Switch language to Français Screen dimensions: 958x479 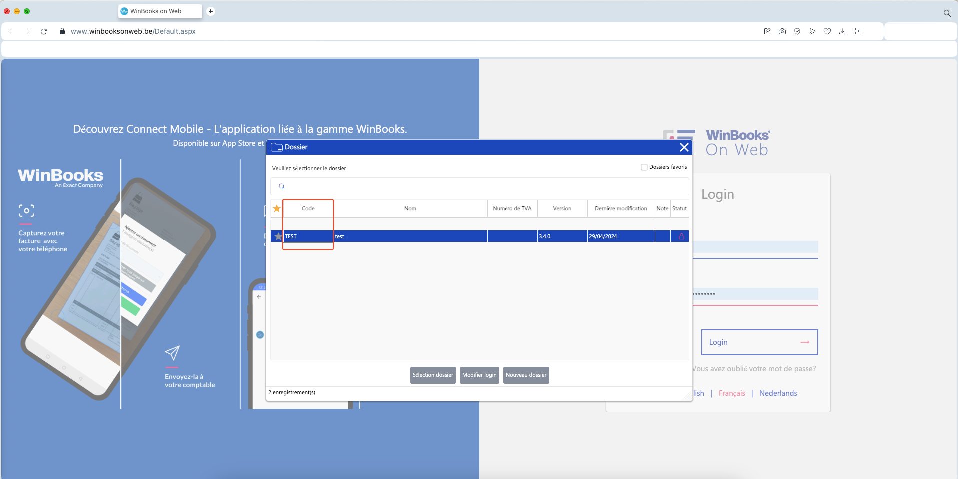click(732, 393)
